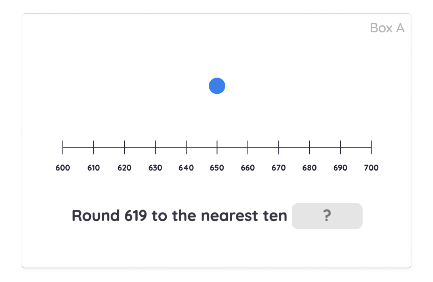Select the 620 tick on number line
433x282 pixels.
tap(124, 147)
